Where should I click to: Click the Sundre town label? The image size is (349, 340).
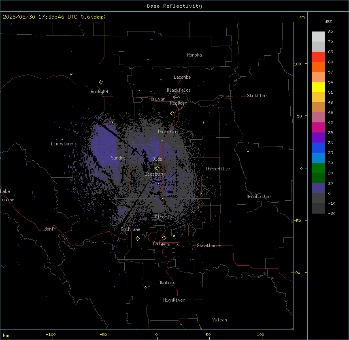coord(118,158)
